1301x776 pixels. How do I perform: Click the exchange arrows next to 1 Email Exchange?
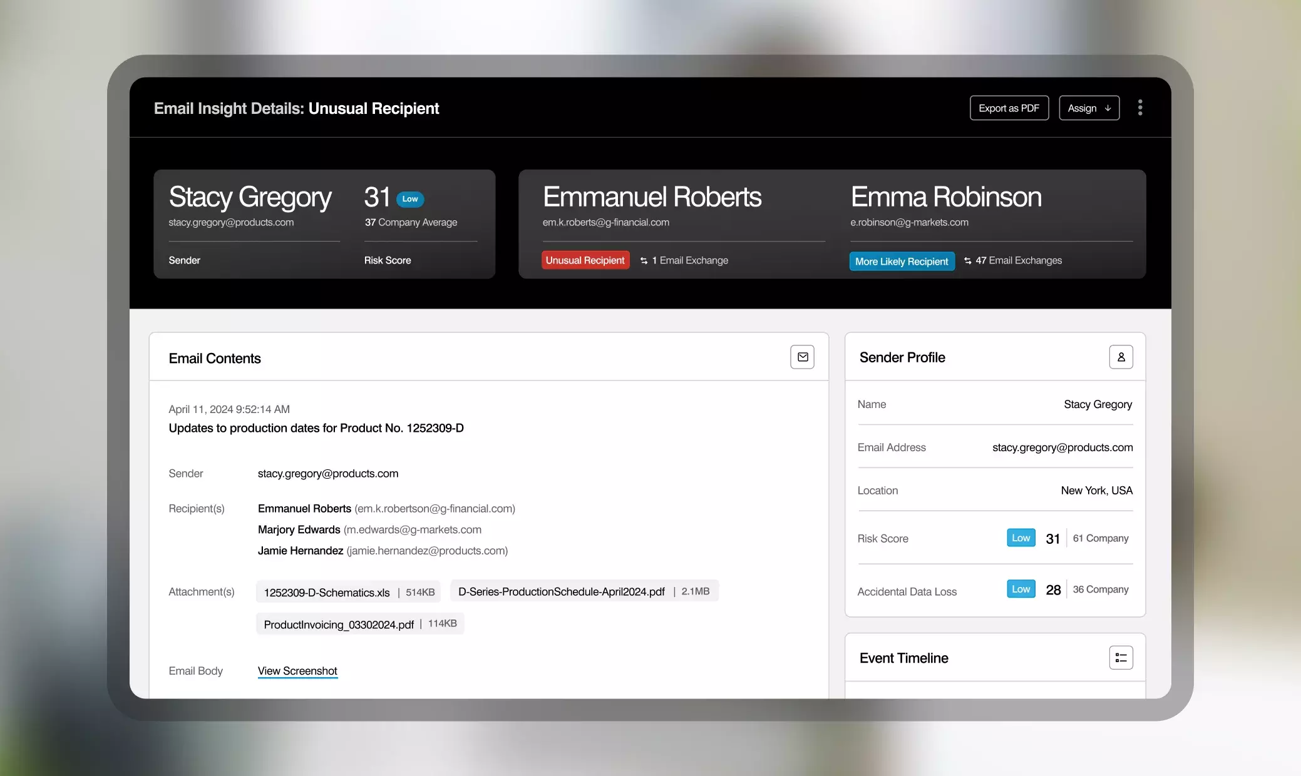[x=644, y=260]
